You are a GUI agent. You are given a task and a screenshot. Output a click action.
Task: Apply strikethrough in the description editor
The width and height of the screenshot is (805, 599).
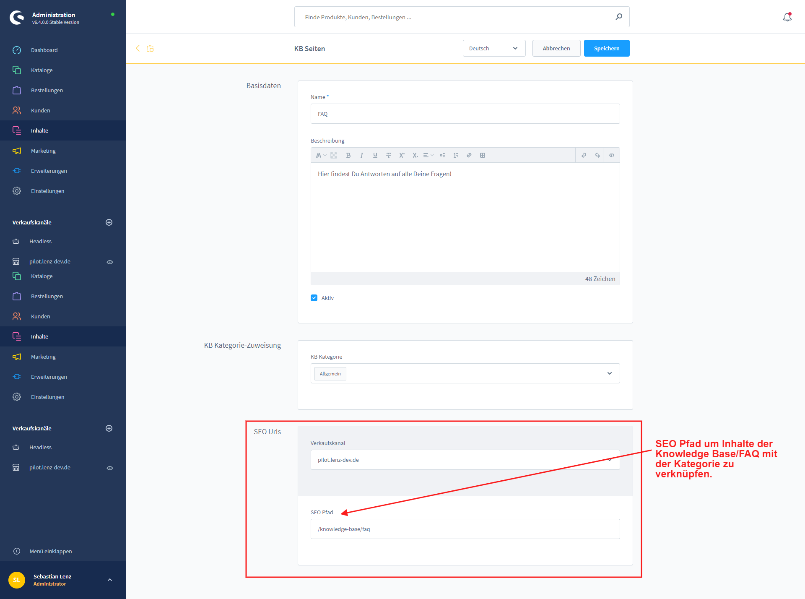coord(388,155)
